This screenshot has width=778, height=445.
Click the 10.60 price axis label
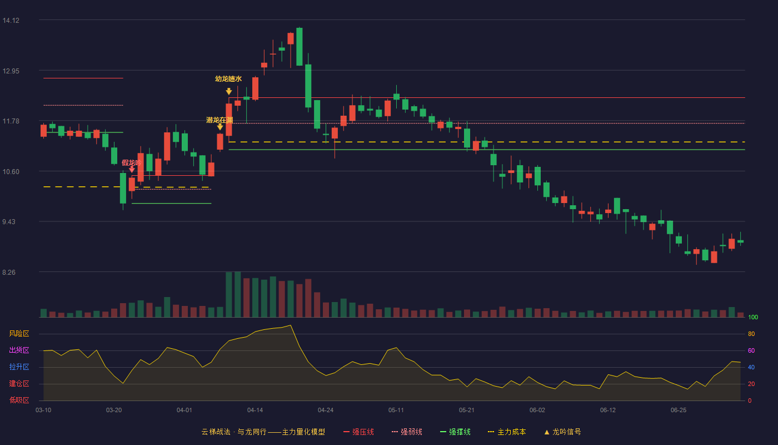(11, 172)
